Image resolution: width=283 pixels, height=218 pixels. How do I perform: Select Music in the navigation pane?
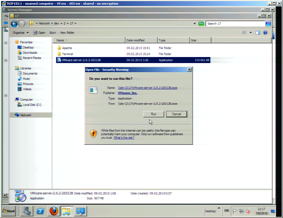pyautogui.click(x=24, y=79)
